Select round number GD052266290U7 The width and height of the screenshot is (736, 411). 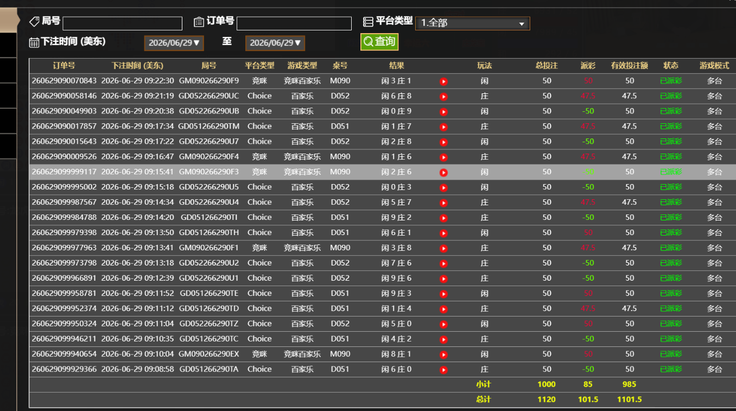click(209, 142)
